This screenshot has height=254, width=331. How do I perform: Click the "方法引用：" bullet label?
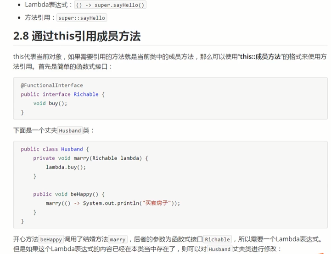(39, 18)
